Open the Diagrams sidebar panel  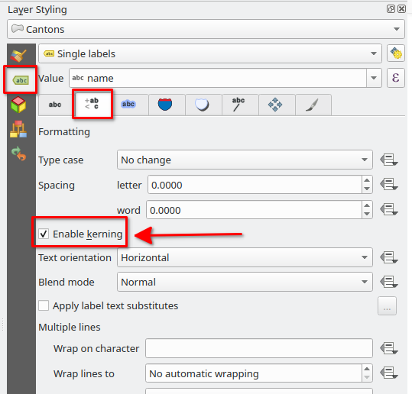[18, 129]
